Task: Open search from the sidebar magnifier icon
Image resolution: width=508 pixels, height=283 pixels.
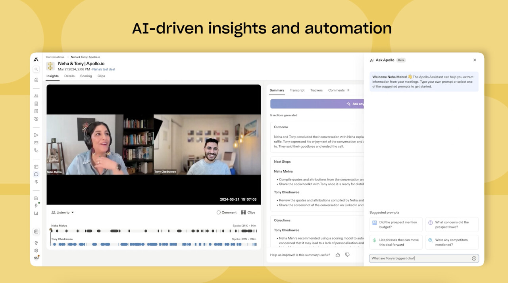Action: [36, 69]
